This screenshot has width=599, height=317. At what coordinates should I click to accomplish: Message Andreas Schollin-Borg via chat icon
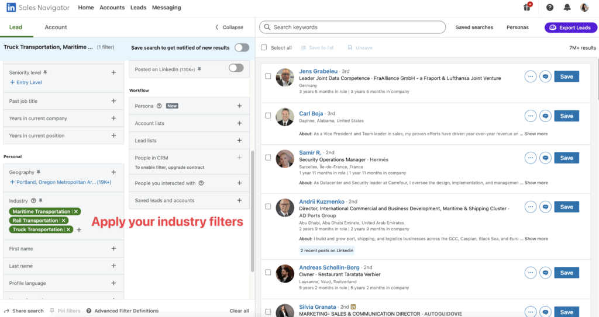point(545,273)
